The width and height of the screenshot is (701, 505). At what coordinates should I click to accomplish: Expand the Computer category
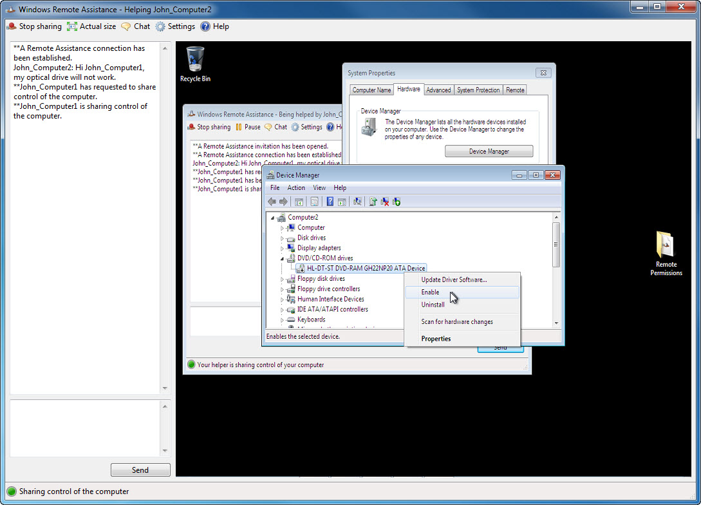click(282, 228)
